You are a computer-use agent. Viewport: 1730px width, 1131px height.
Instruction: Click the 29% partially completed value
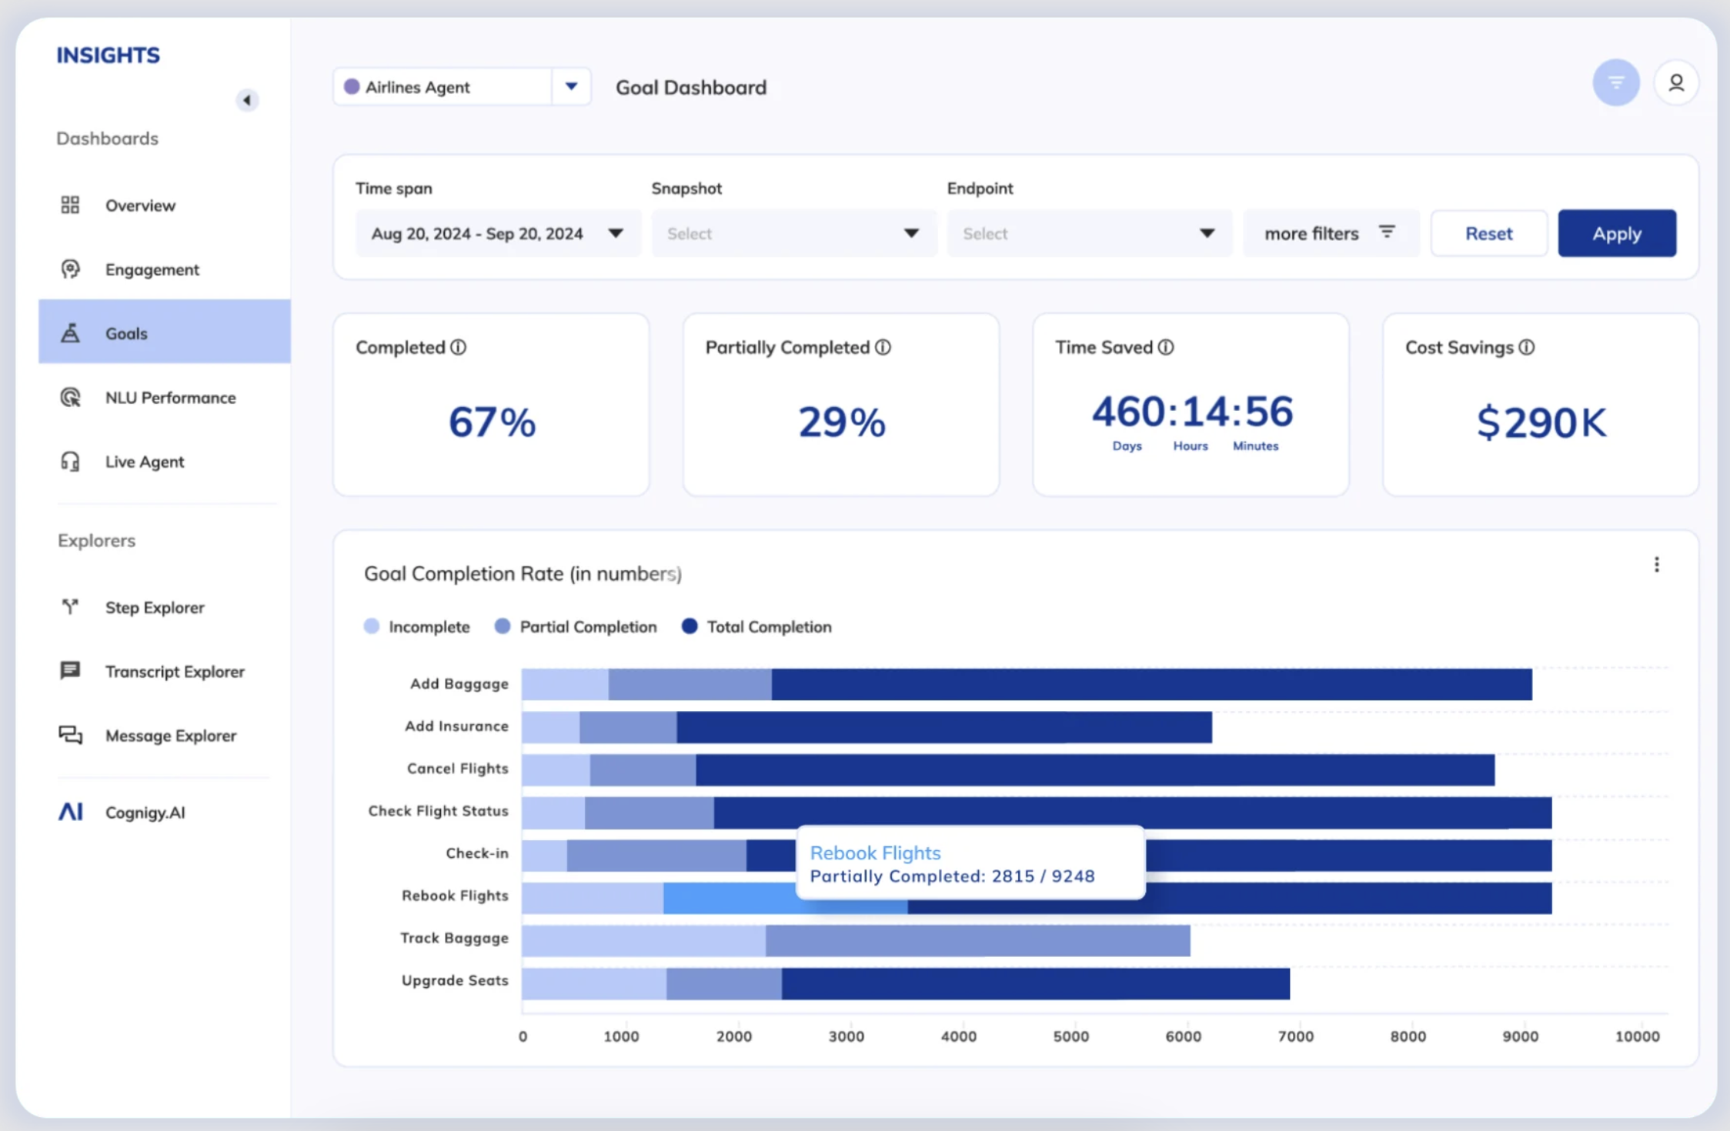point(842,422)
